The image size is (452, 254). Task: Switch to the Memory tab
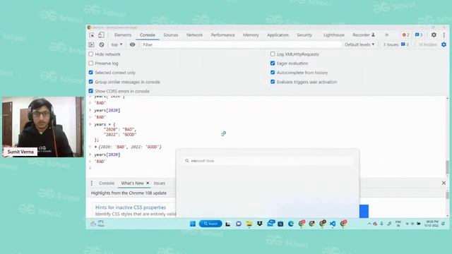coord(251,35)
